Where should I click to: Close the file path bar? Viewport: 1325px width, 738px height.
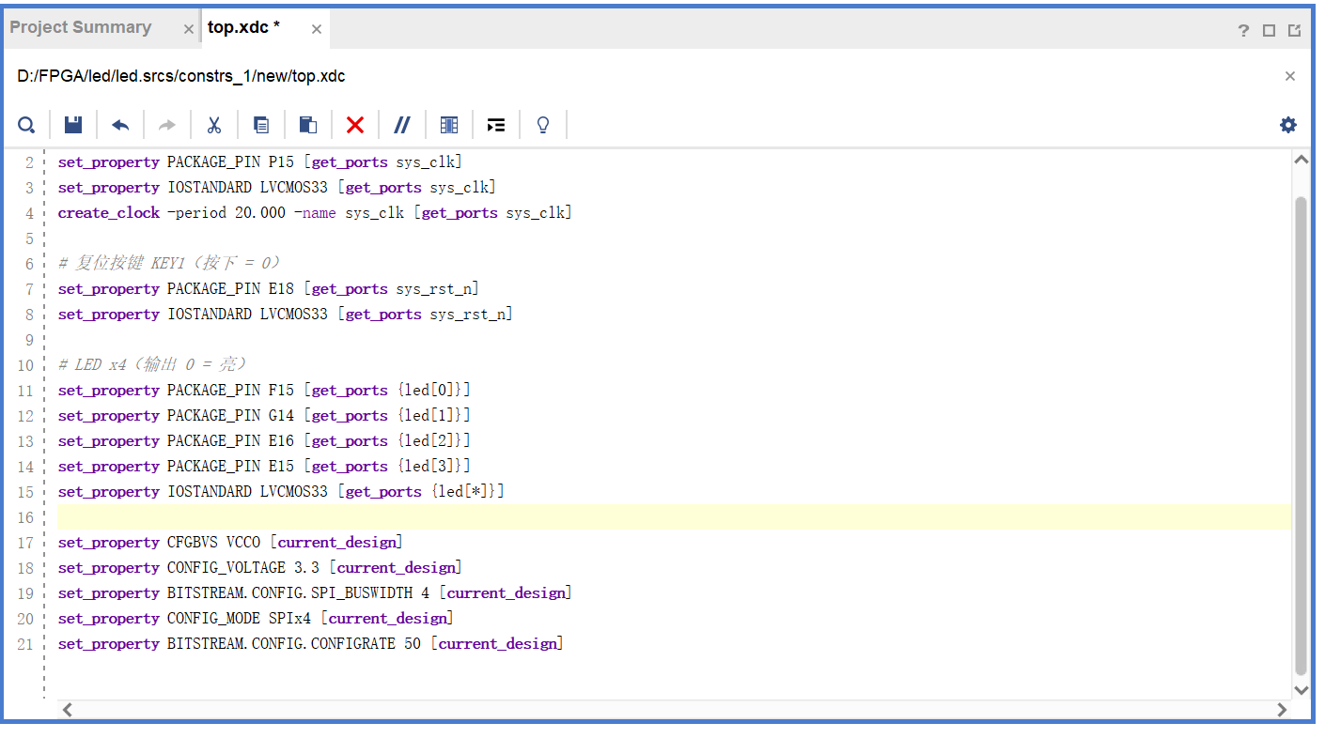point(1290,76)
